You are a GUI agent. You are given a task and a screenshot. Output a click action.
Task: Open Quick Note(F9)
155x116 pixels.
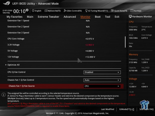pos(119,11)
